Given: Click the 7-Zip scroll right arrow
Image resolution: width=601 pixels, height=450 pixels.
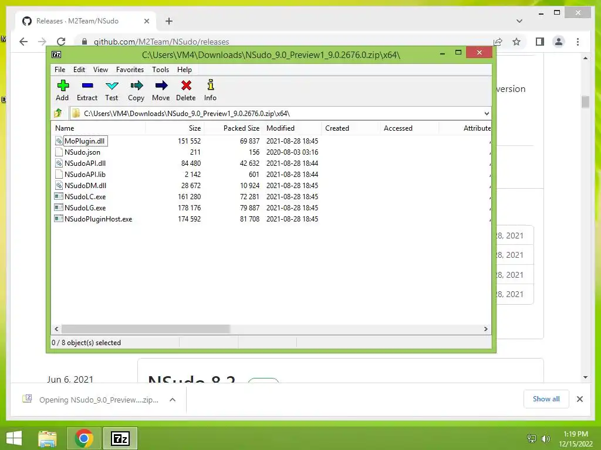Looking at the screenshot, I should pos(485,329).
